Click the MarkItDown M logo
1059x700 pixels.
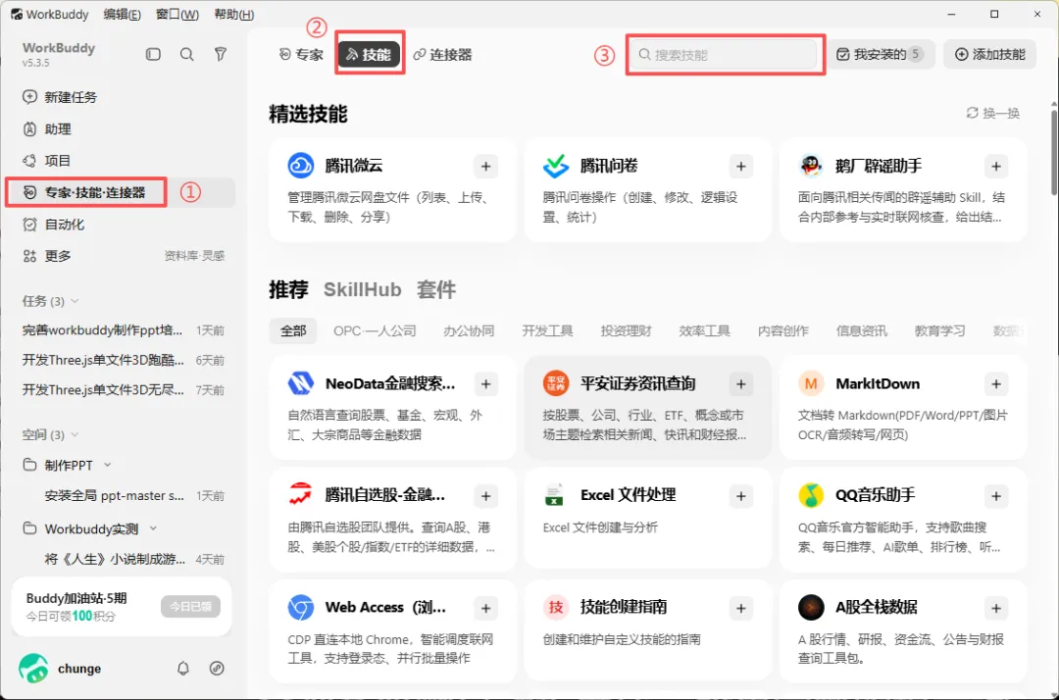coord(811,383)
